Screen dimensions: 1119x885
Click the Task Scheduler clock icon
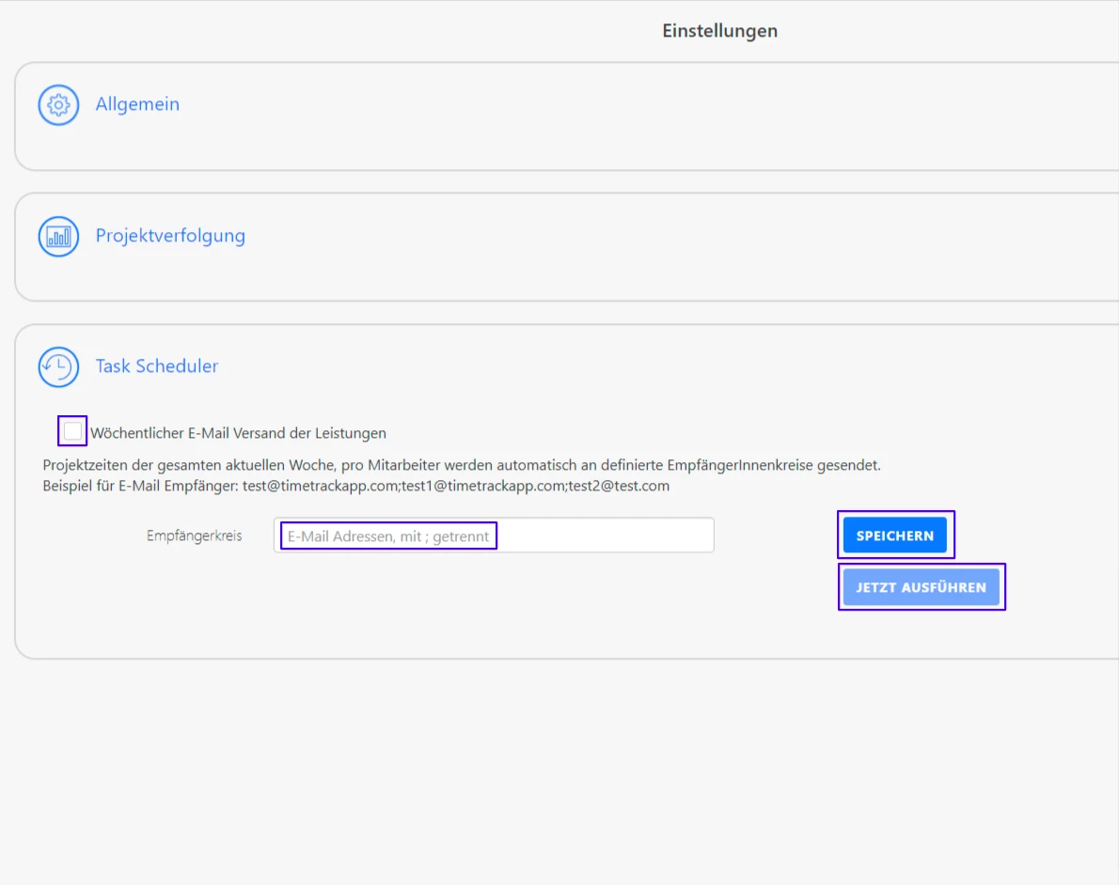(57, 366)
